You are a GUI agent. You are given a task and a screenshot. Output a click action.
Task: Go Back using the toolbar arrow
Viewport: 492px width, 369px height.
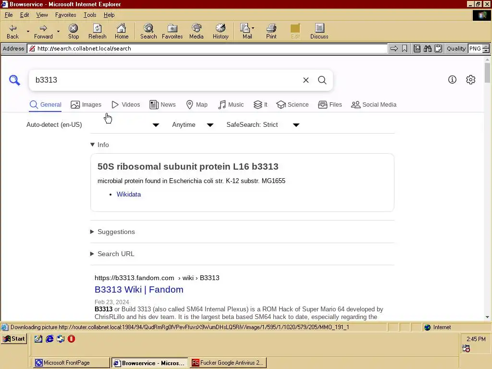tap(12, 31)
